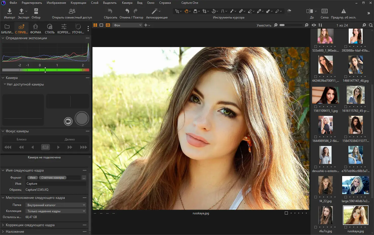Tick checkbox under f4_22.jpg thumbnail
This screenshot has width=374, height=235.
(316, 197)
